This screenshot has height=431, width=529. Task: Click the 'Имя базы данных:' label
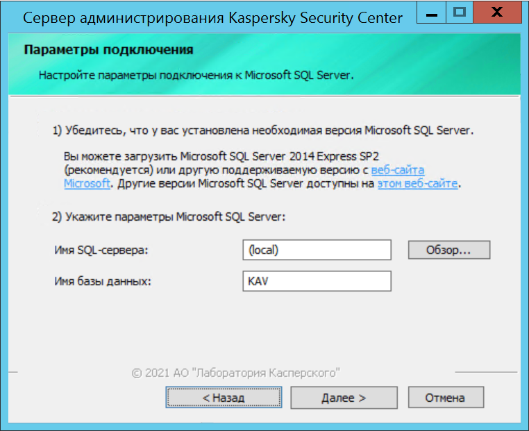pos(103,282)
